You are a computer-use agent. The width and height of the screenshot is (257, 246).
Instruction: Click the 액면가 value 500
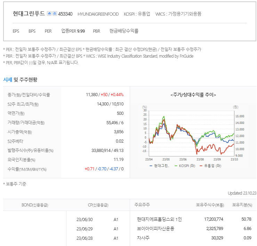click(120, 113)
